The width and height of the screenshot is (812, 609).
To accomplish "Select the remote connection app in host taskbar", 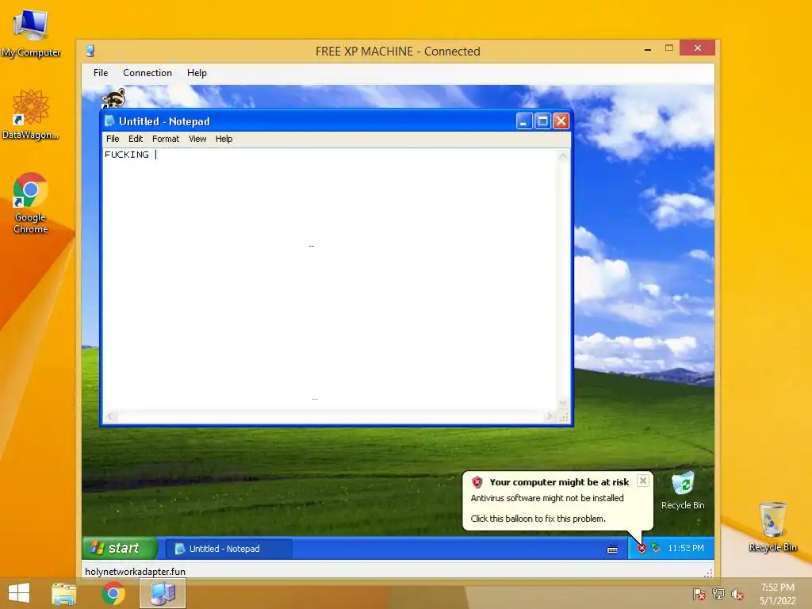I will (x=162, y=593).
